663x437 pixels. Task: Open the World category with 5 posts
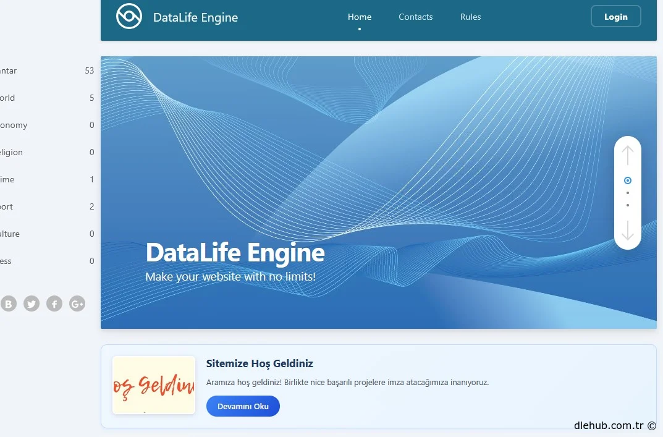click(x=7, y=98)
